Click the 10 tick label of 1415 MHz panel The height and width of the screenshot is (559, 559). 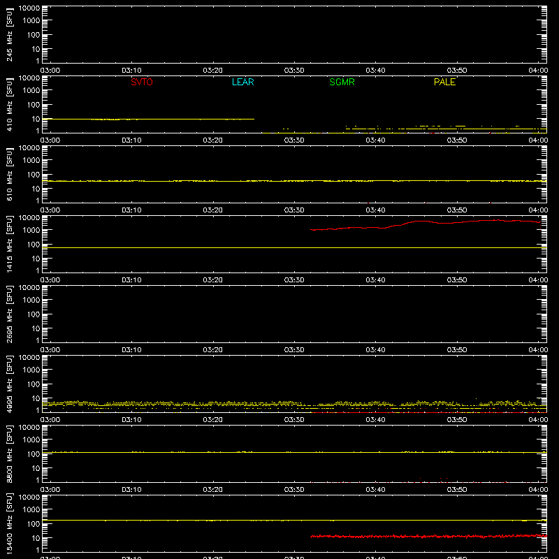click(36, 259)
